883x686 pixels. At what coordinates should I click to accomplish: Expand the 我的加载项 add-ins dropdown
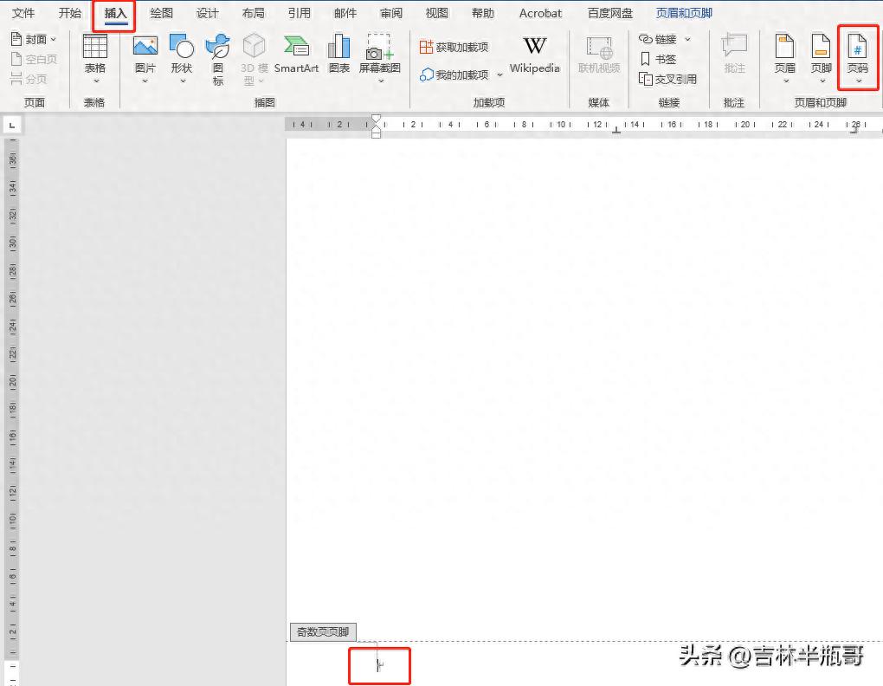click(500, 75)
